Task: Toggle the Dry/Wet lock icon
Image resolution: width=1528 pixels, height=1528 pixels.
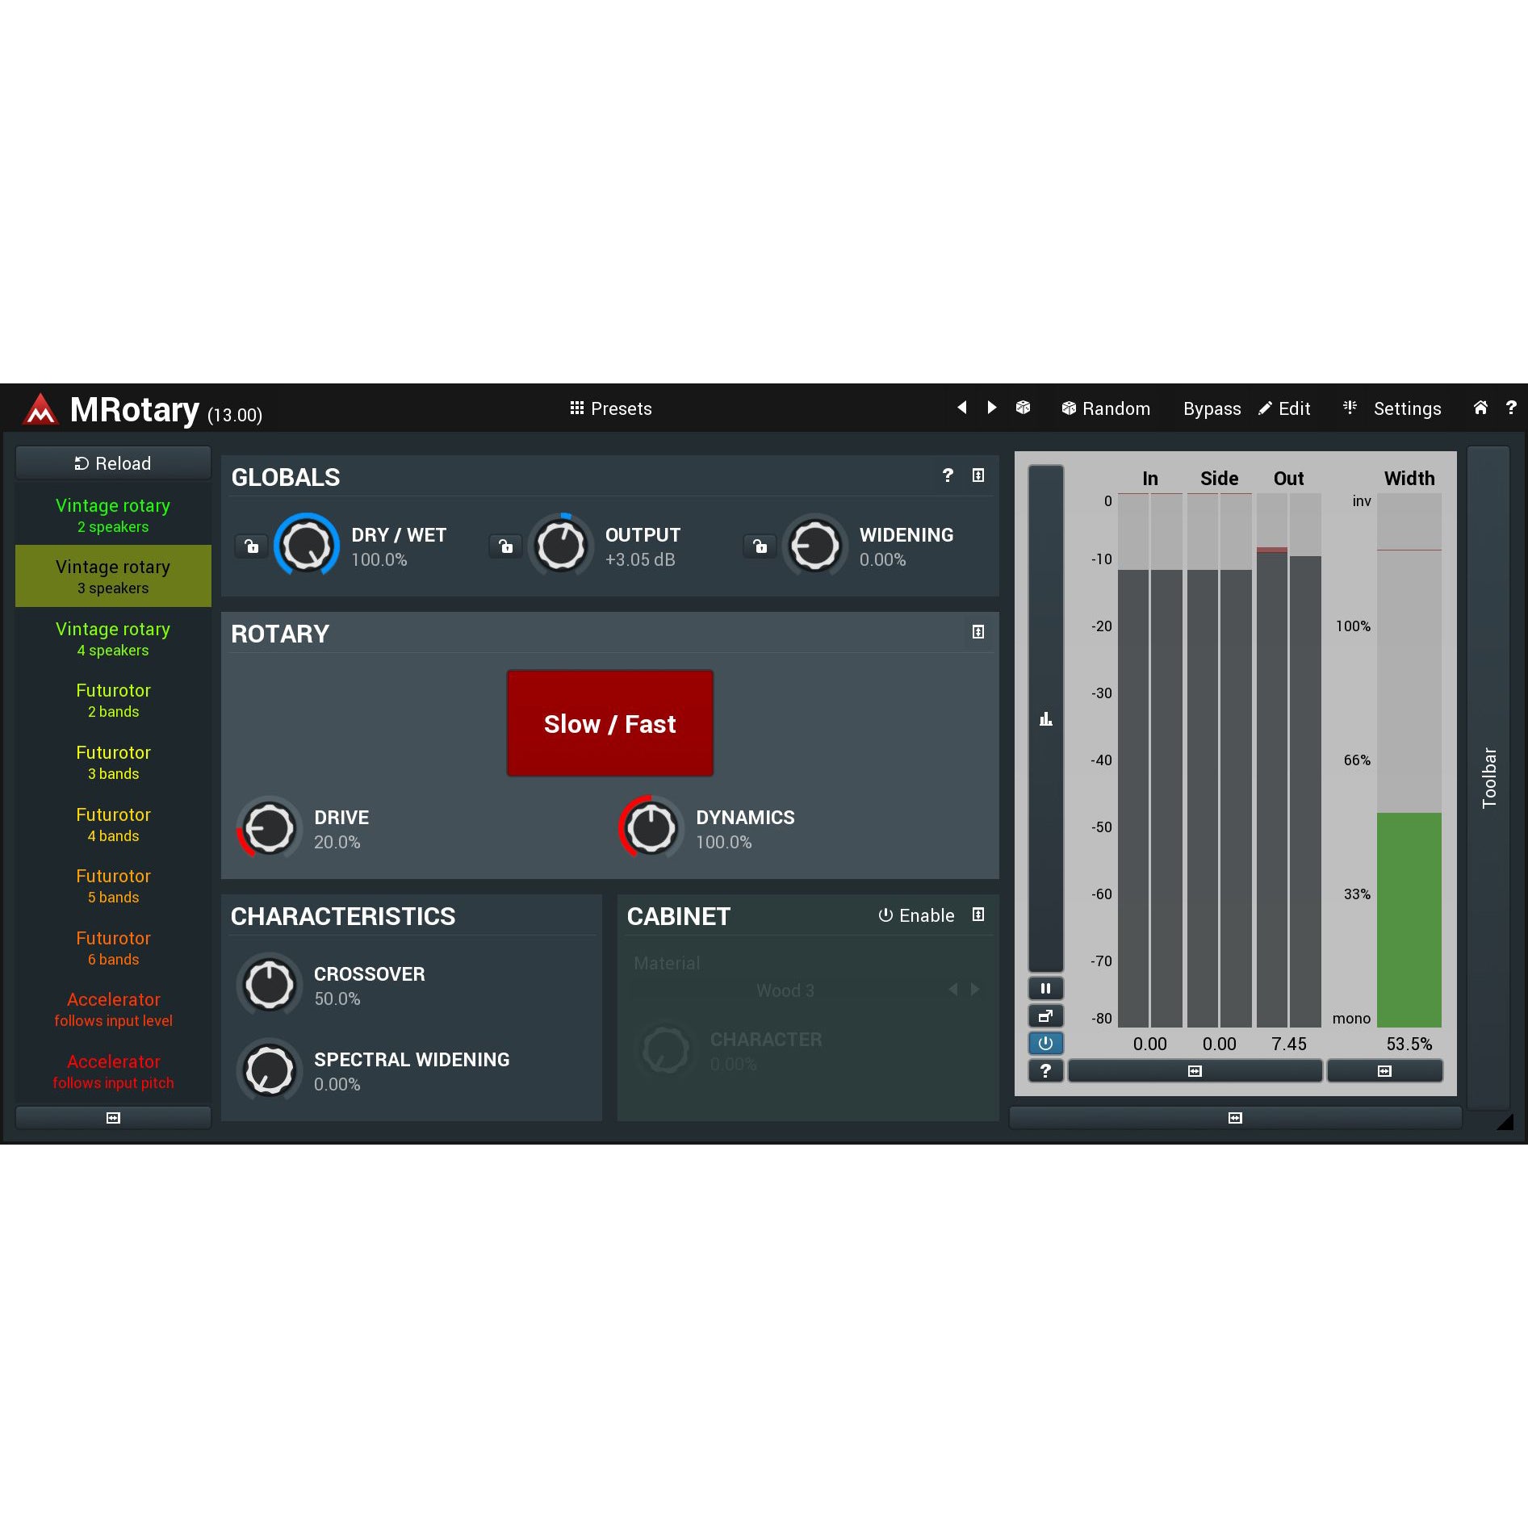Action: (x=252, y=546)
